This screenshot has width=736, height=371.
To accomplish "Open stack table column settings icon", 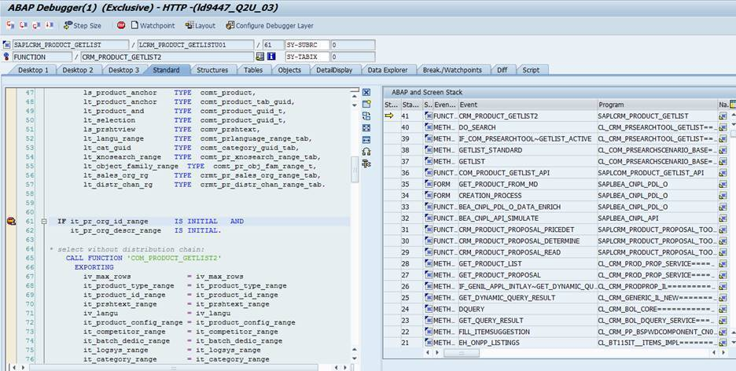I will click(x=732, y=104).
